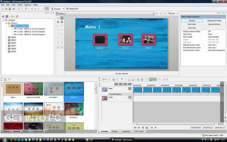Image resolution: width=227 pixels, height=142 pixels.
Task: Switch to the Compilation tab
Action: tap(126, 131)
